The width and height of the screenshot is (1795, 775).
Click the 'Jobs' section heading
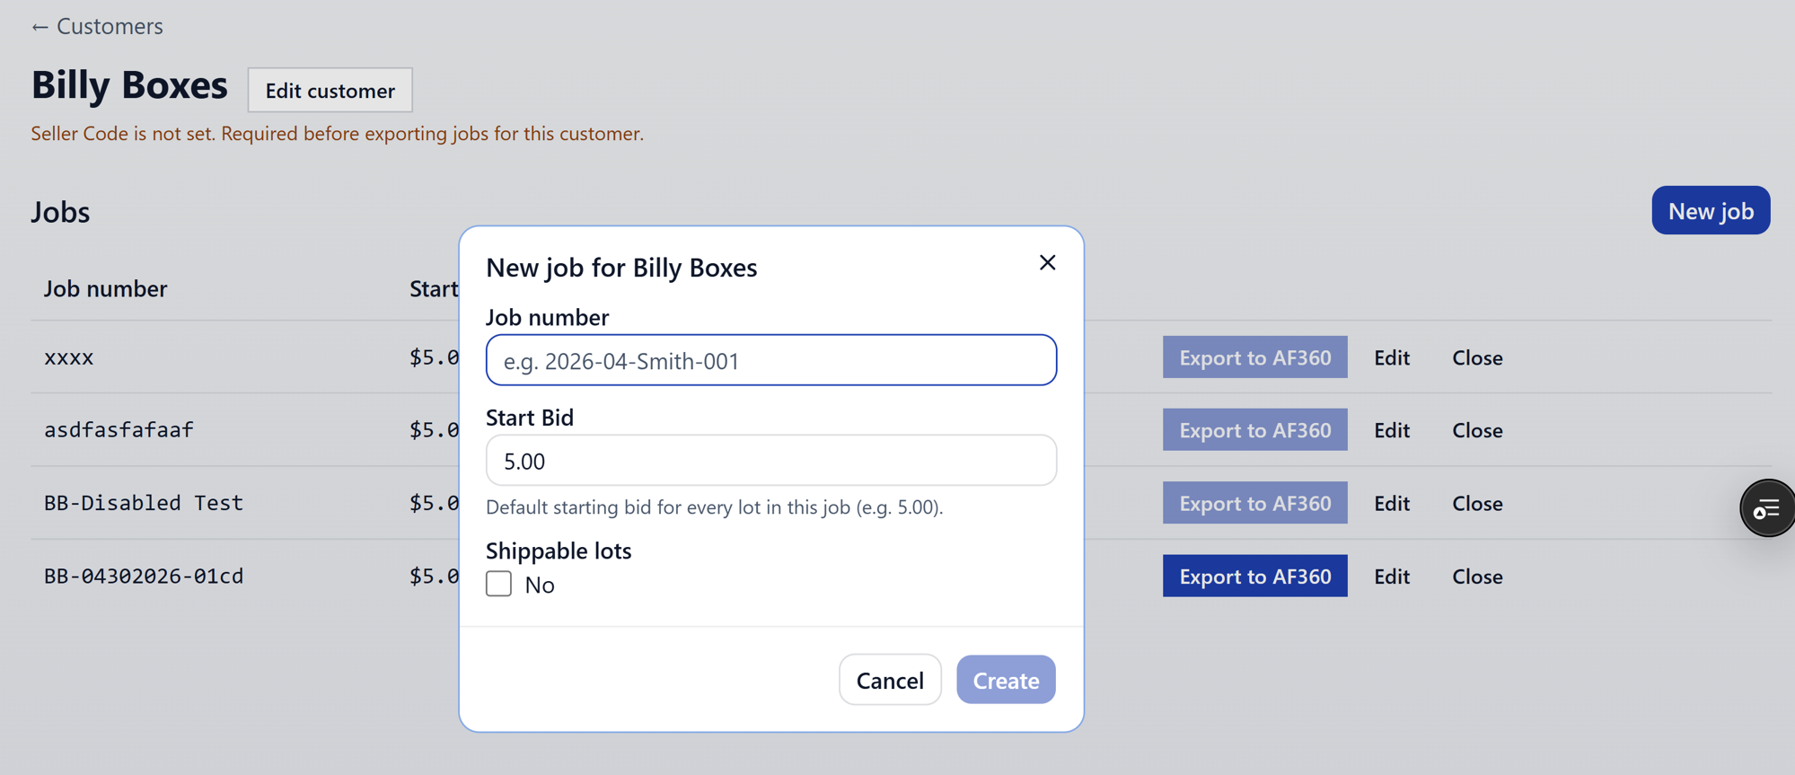pyautogui.click(x=60, y=212)
